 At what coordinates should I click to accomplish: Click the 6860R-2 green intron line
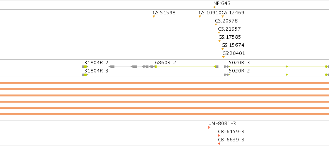(185, 67)
